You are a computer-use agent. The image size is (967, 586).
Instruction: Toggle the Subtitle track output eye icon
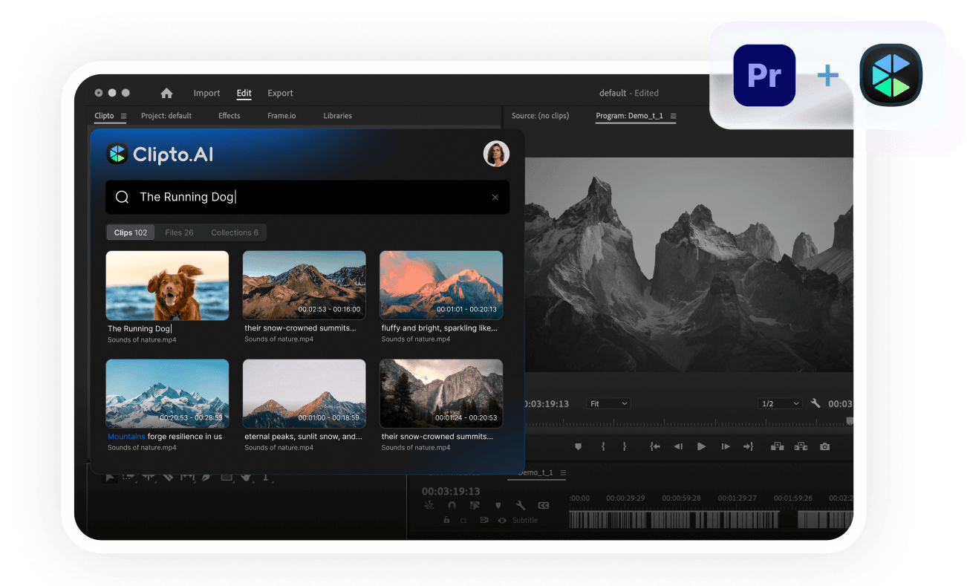(x=501, y=521)
